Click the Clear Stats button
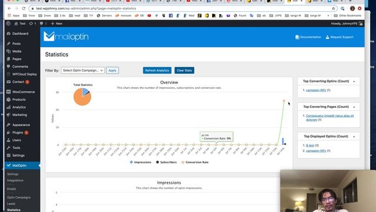Screen dimensions: 376x212 click(x=184, y=71)
